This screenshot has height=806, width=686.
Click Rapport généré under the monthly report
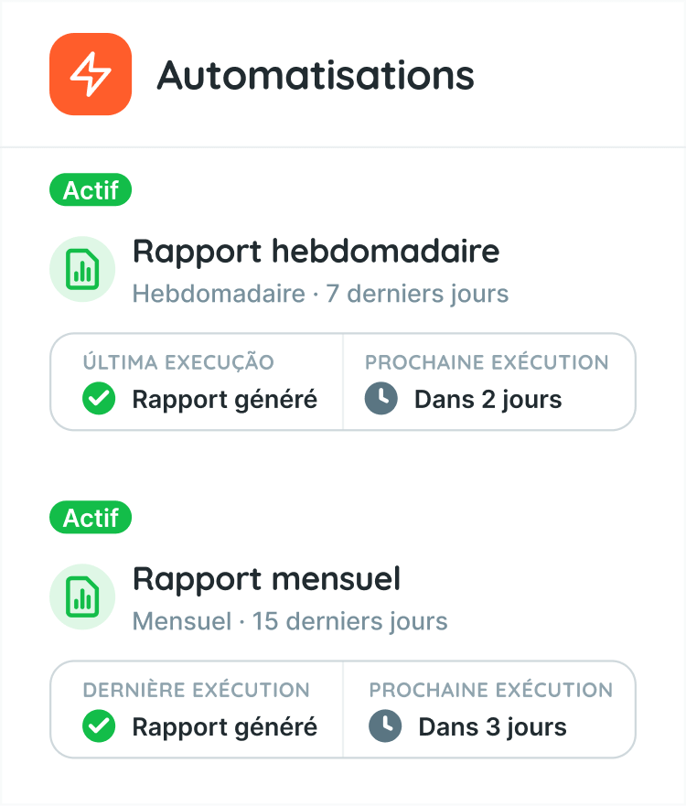(224, 727)
